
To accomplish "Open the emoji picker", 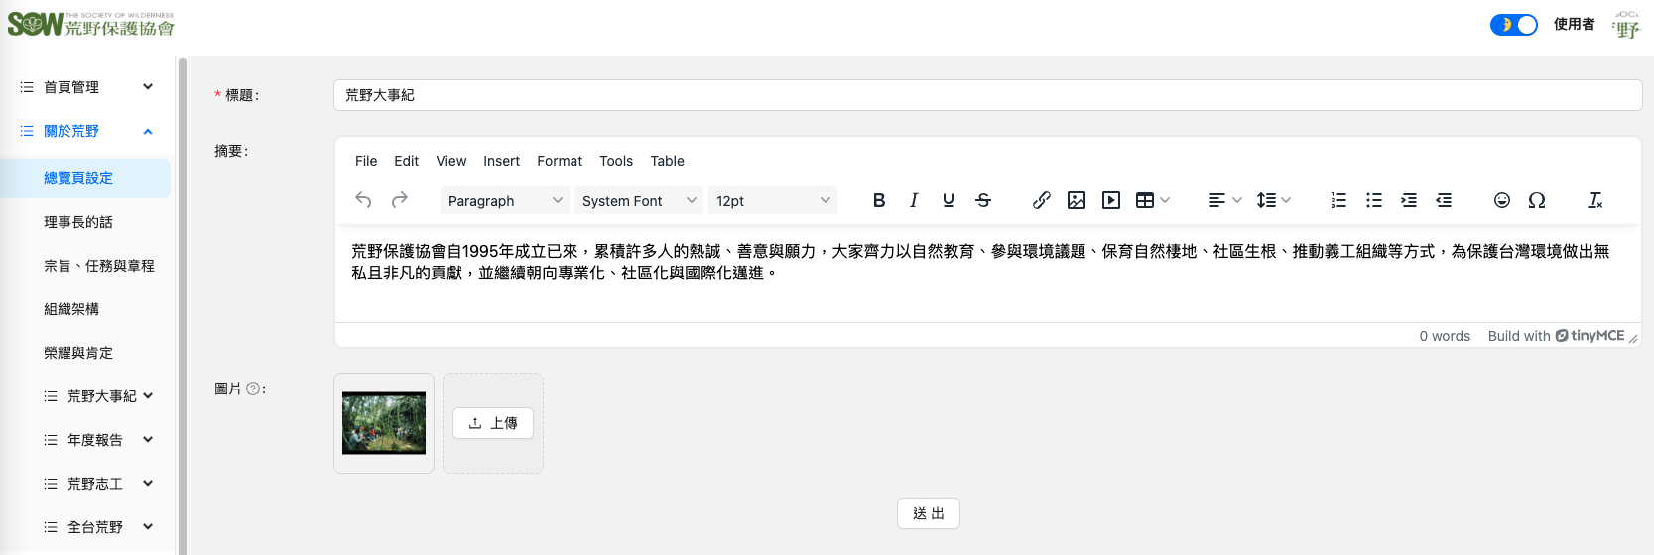I will coord(1502,200).
